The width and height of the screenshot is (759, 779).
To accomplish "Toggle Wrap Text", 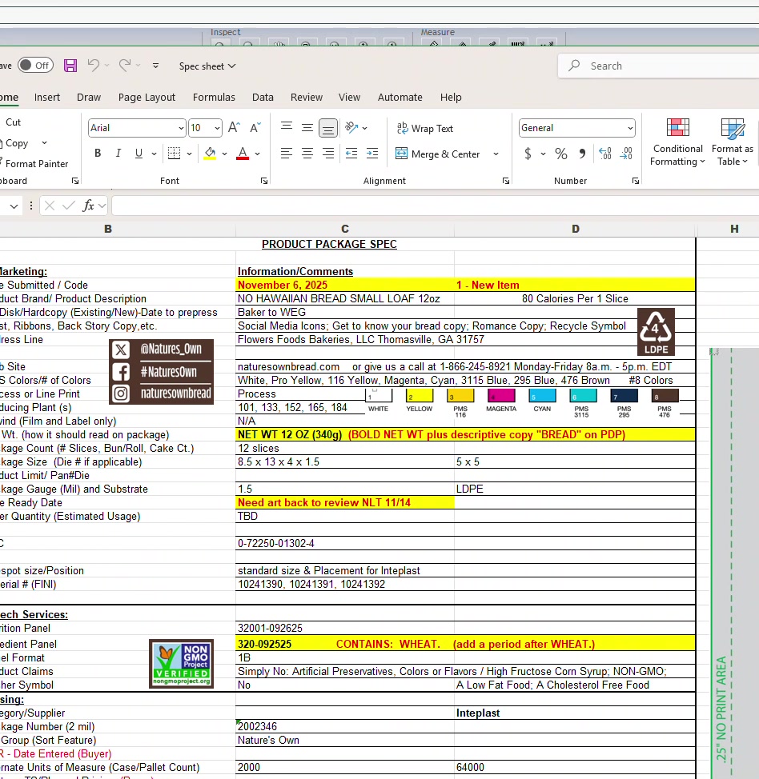I will coord(424,128).
